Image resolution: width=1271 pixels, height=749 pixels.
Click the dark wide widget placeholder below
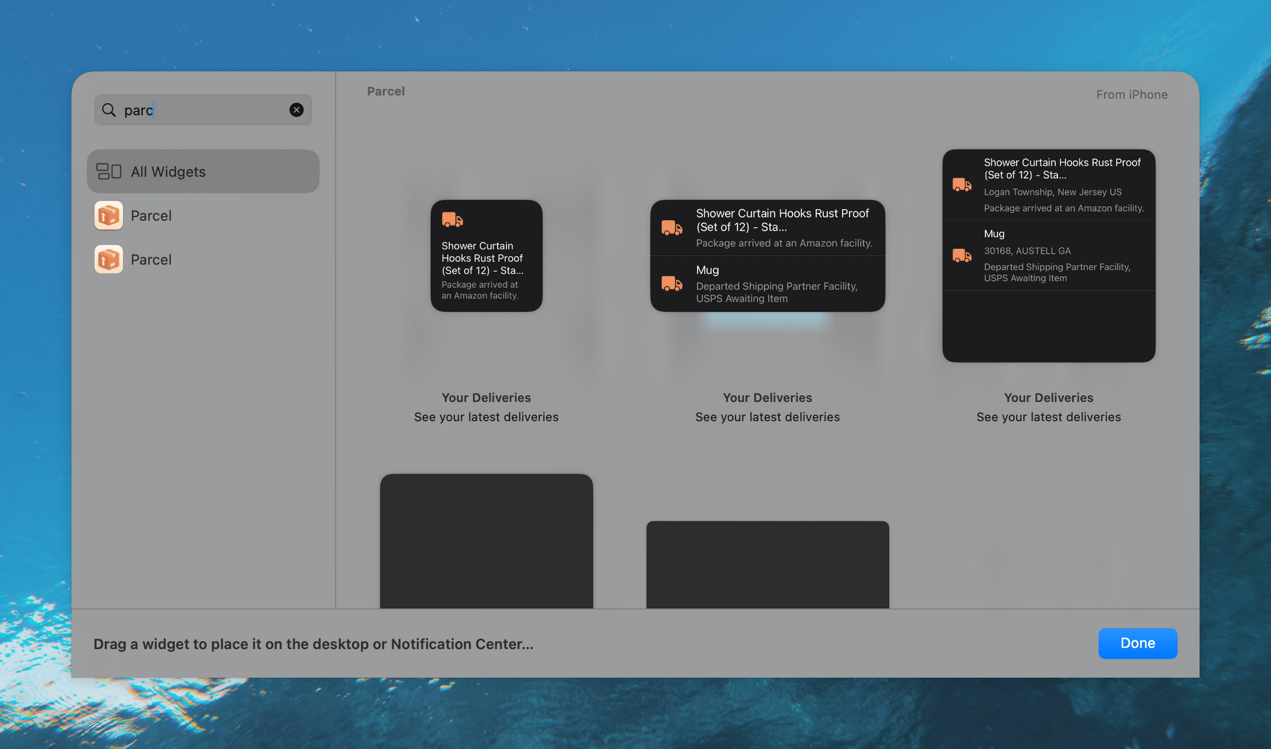point(767,564)
